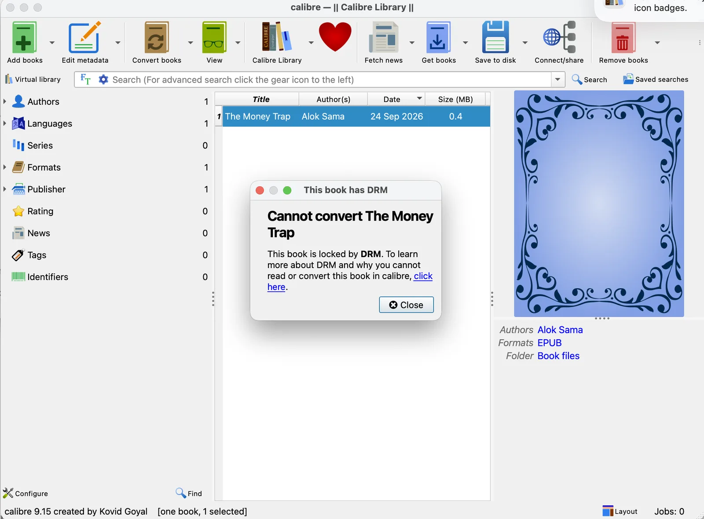
Task: Click the Calibre Library icon
Action: point(277,38)
